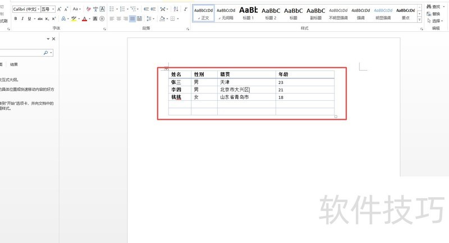Toggle justify alignment
The image size is (449, 243).
[132, 18]
